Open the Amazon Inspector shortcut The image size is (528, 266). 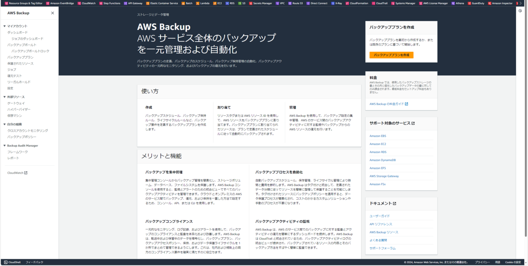(500, 3)
